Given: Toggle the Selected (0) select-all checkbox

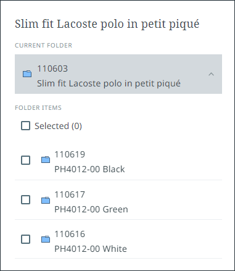Looking at the screenshot, I should [25, 125].
